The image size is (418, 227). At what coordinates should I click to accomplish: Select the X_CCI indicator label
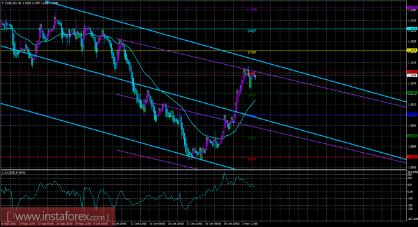click(14, 172)
